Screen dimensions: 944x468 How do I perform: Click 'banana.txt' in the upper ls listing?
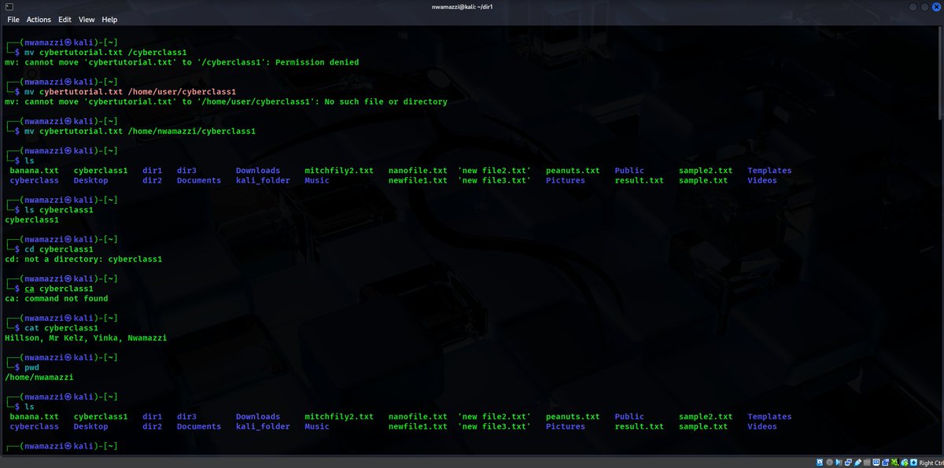point(34,171)
